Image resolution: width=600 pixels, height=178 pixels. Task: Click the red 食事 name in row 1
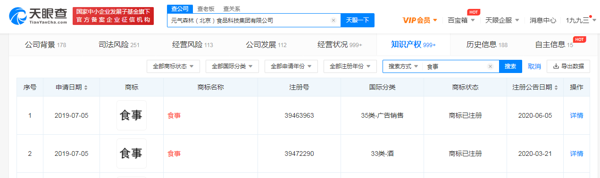tap(174, 115)
